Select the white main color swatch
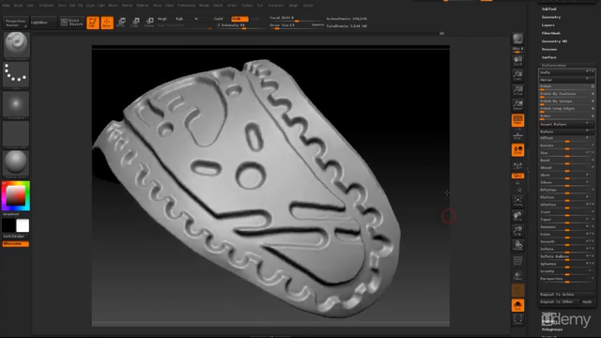This screenshot has width=601, height=338. 23,225
